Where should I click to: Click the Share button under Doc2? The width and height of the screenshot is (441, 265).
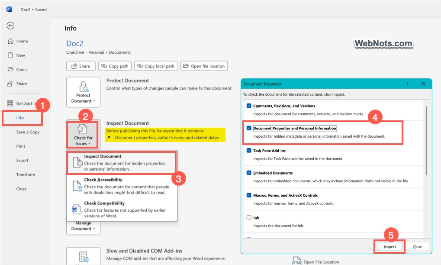[81, 66]
